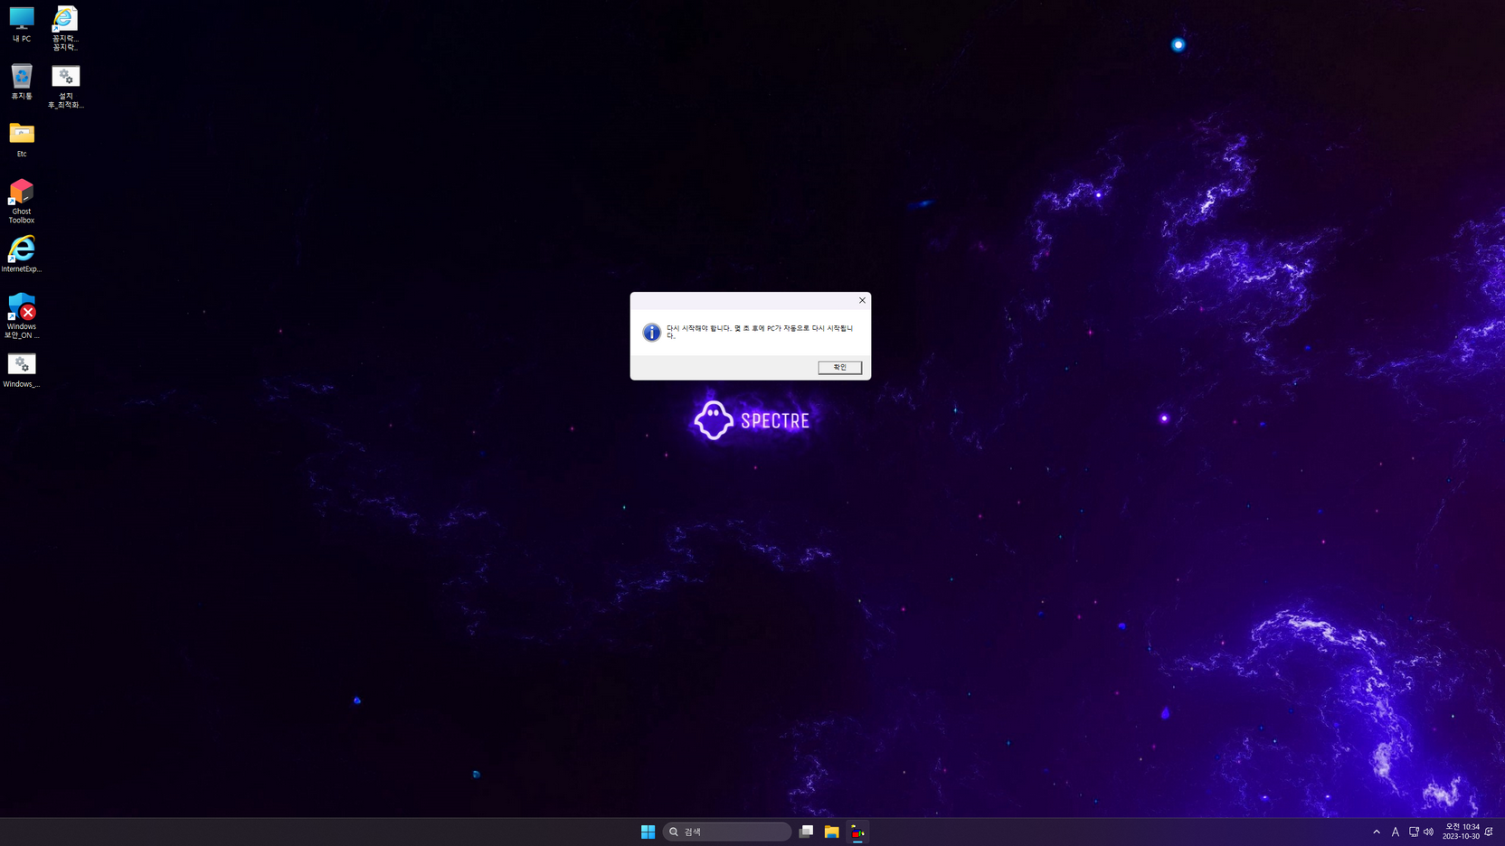Select the Windows 보안_ON shield shortcut
The image size is (1505, 846).
click(x=22, y=315)
